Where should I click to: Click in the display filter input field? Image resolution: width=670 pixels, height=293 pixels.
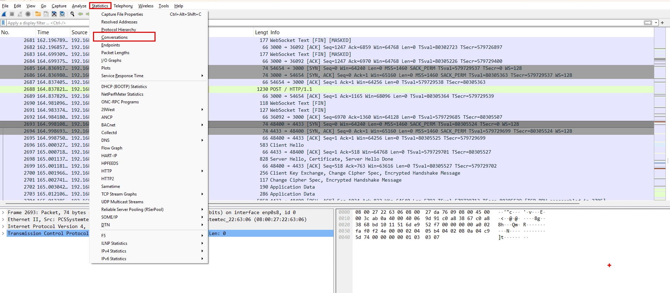point(315,23)
